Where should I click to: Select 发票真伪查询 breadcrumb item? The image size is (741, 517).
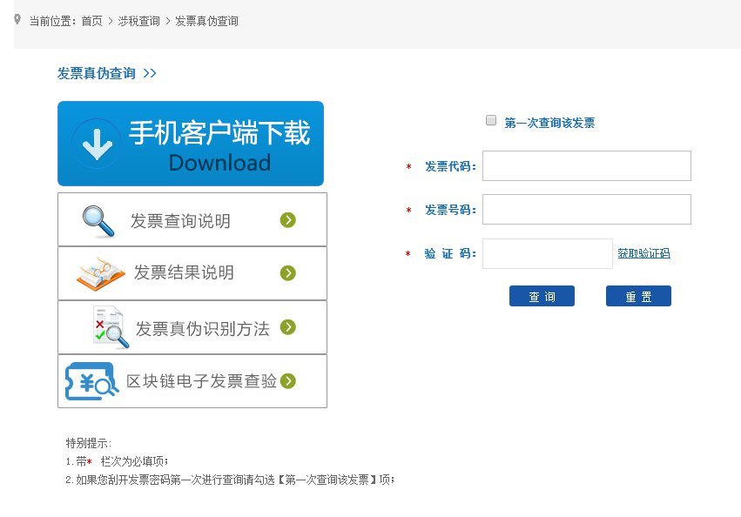(206, 21)
